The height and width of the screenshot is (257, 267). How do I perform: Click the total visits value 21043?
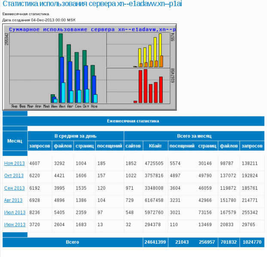tap(181, 242)
